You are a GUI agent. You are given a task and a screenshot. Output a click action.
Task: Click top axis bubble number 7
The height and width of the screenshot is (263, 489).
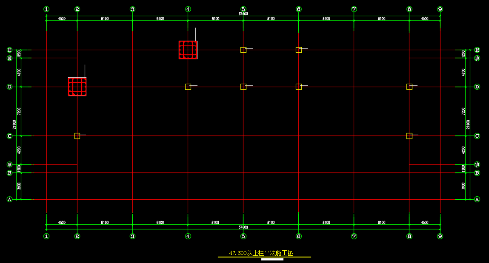354,9
